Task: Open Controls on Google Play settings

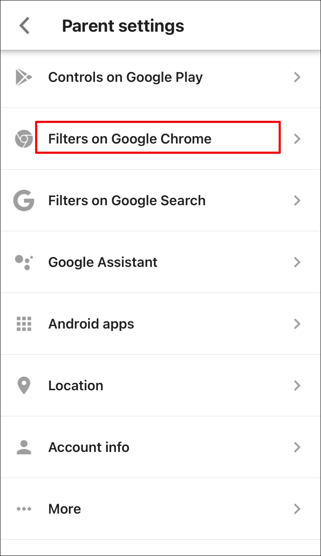Action: point(125,77)
